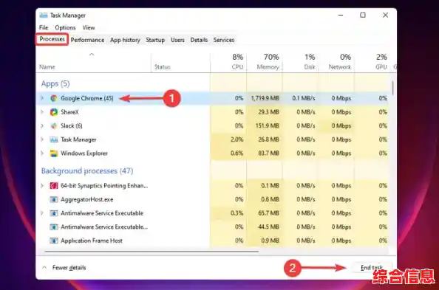The image size is (439, 290).
Task: Collapse view using Fewer details chevron
Action: click(x=44, y=268)
